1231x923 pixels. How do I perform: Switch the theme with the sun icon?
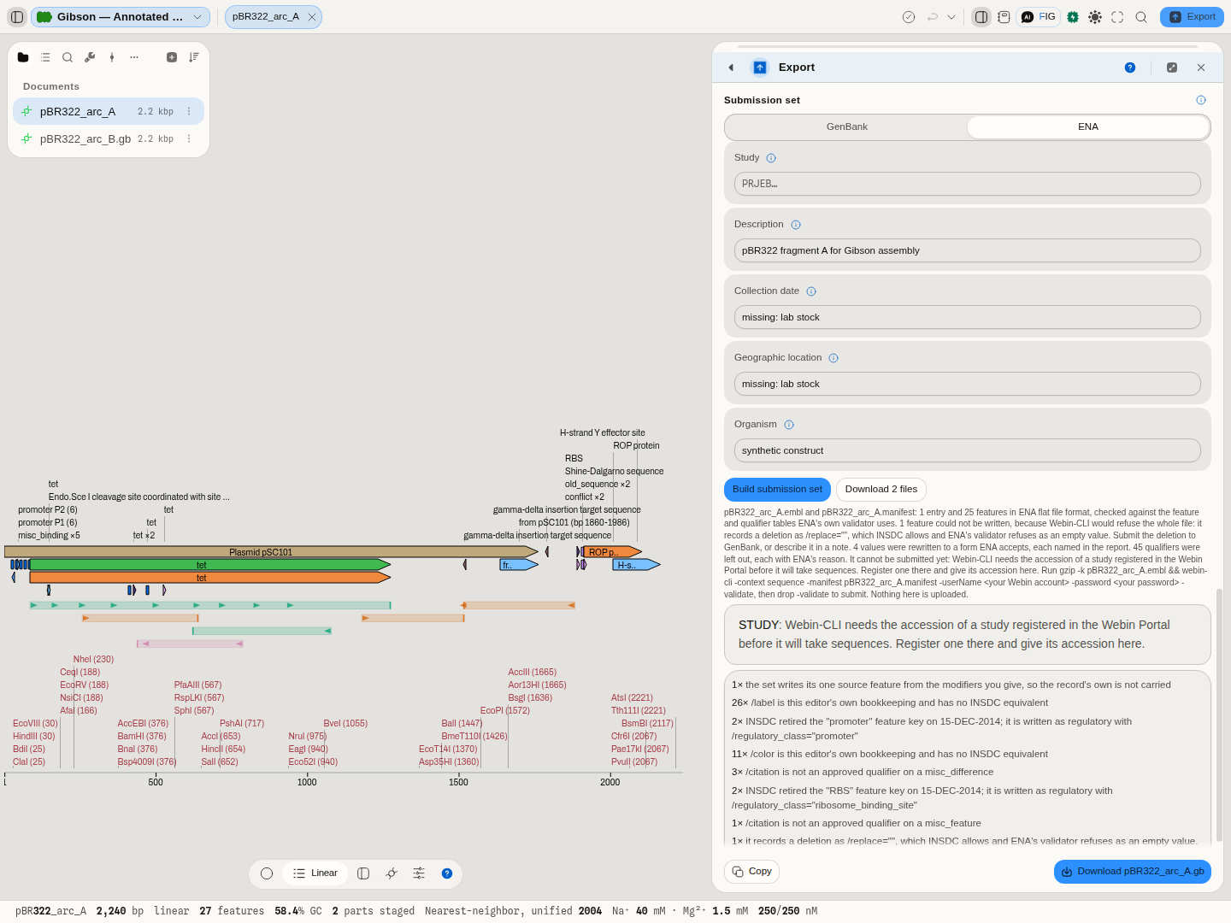tap(1095, 17)
